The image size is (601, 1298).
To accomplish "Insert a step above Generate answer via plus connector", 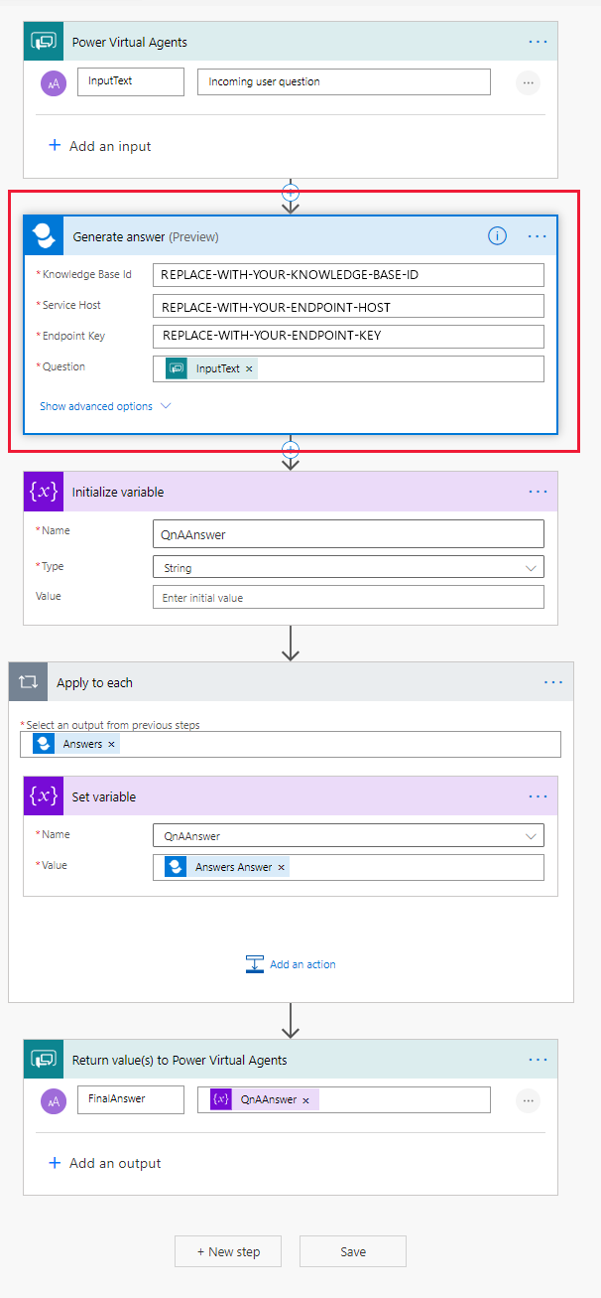I will (291, 192).
